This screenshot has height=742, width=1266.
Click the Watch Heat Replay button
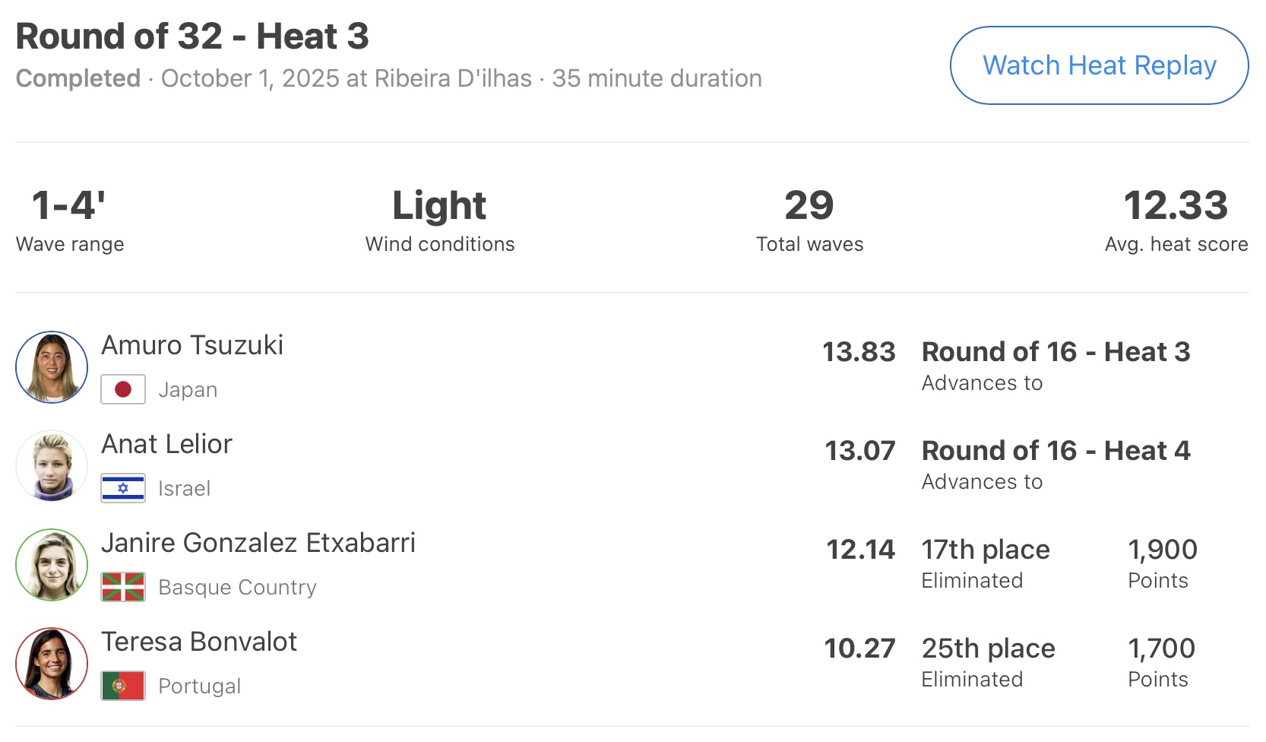pyautogui.click(x=1099, y=65)
